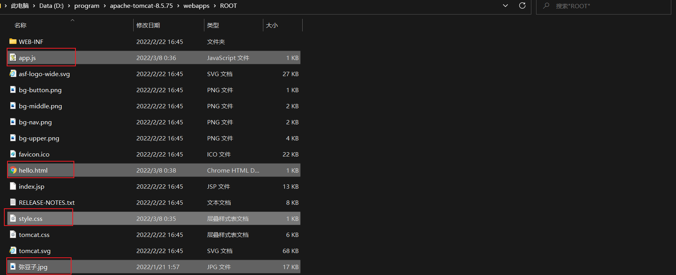Viewport: 676px width, 275px height.
Task: Click the Chrome HTML D... type cell
Action: click(x=233, y=170)
